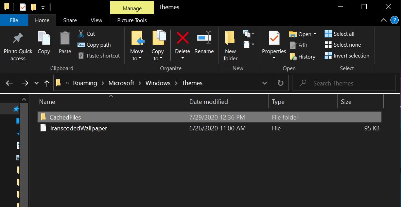Click Pin to Quick access
Image resolution: width=401 pixels, height=207 pixels.
tap(18, 44)
